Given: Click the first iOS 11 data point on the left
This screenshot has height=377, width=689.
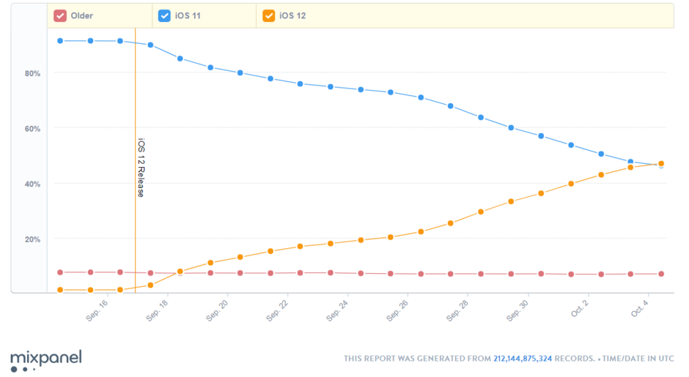Looking at the screenshot, I should pyautogui.click(x=60, y=41).
